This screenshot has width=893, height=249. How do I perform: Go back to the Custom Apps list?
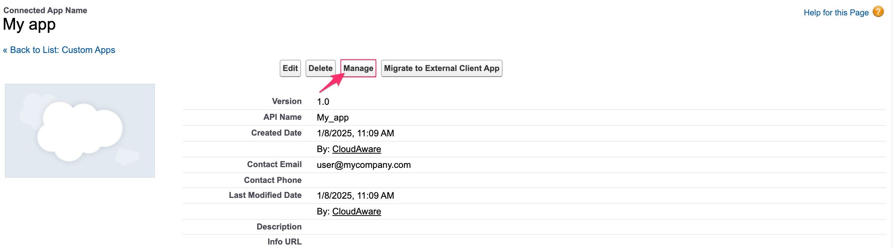(59, 50)
